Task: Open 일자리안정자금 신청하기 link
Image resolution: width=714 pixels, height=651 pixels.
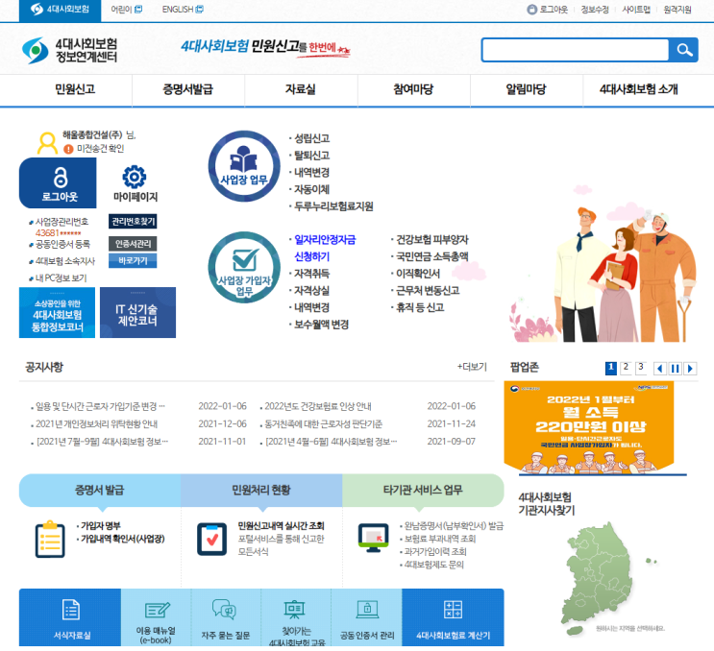Action: tap(325, 248)
